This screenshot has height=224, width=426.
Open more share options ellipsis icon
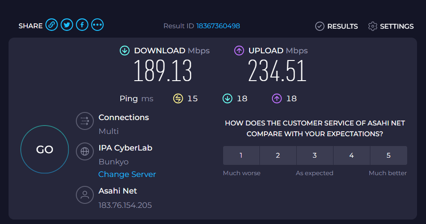pyautogui.click(x=97, y=26)
